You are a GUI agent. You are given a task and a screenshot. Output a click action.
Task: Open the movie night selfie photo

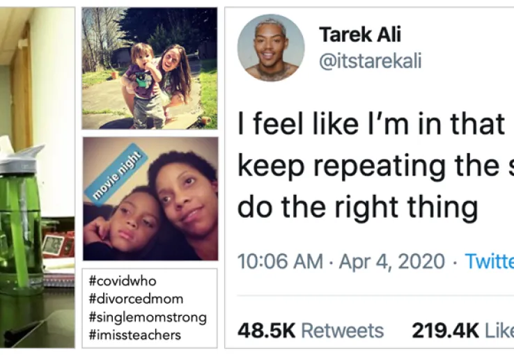150,198
